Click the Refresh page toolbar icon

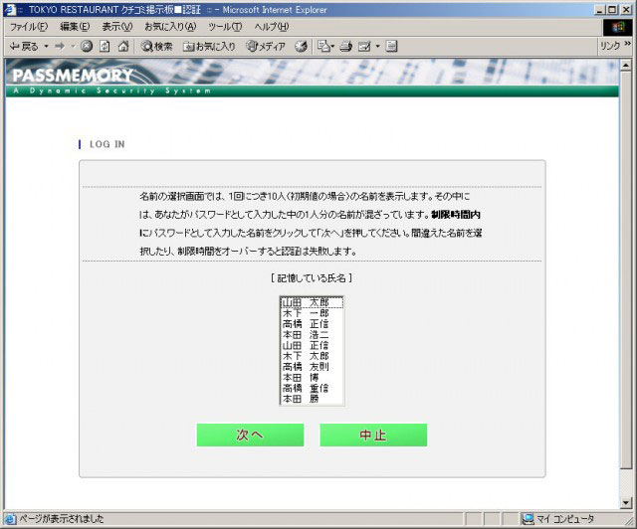point(105,46)
